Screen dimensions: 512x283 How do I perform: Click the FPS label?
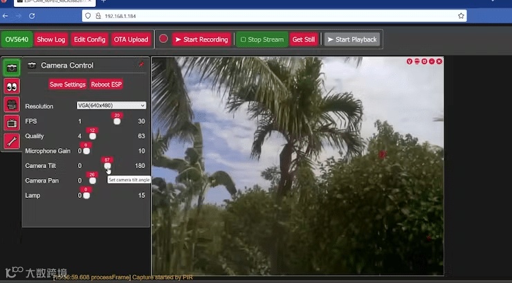tap(31, 121)
